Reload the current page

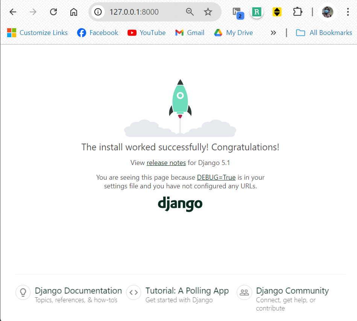pyautogui.click(x=53, y=12)
